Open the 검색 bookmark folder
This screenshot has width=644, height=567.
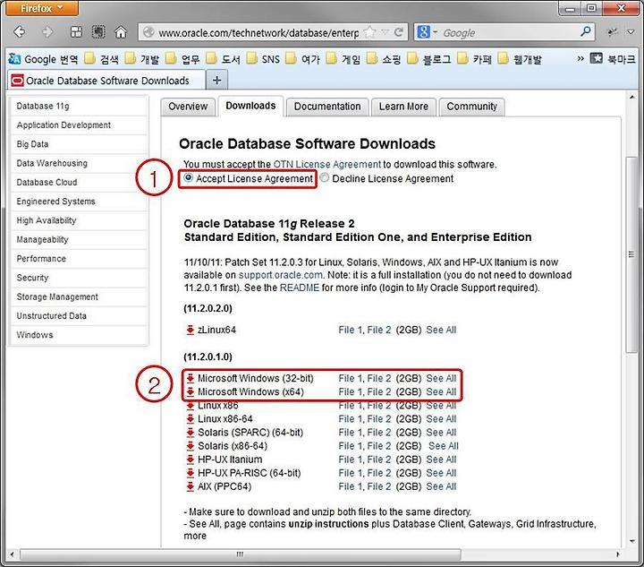pos(101,59)
